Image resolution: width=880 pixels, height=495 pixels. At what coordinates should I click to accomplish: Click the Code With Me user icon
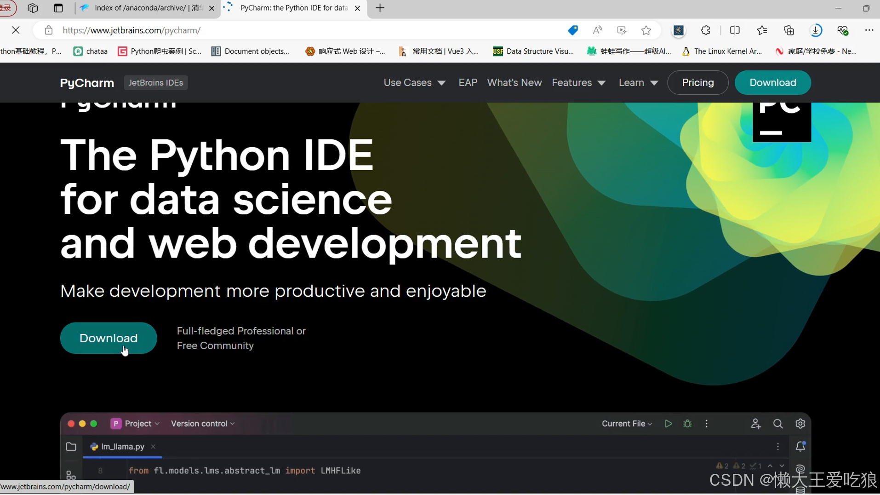(x=755, y=424)
